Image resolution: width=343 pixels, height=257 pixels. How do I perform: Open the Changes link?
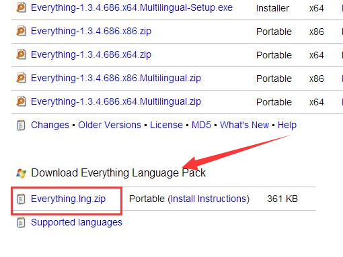pyautogui.click(x=50, y=125)
